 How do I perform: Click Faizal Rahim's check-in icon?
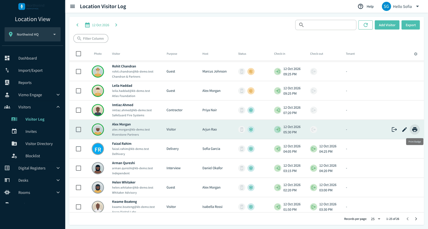(x=278, y=149)
